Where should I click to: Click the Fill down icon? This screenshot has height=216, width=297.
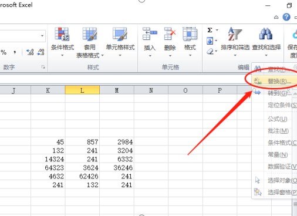(x=210, y=41)
